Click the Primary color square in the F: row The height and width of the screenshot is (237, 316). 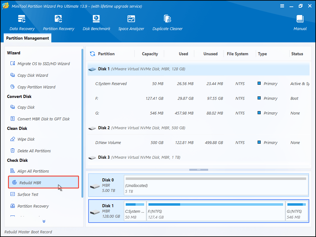click(x=259, y=98)
